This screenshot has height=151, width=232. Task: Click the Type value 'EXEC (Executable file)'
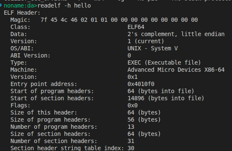164,62
